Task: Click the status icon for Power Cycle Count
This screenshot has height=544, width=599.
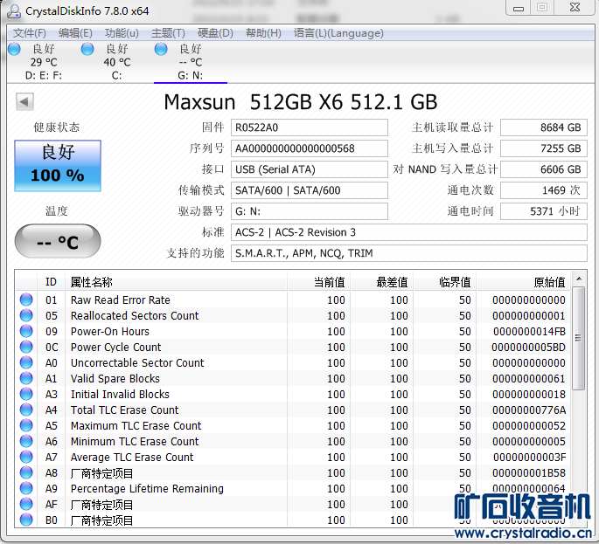Action: (x=26, y=347)
